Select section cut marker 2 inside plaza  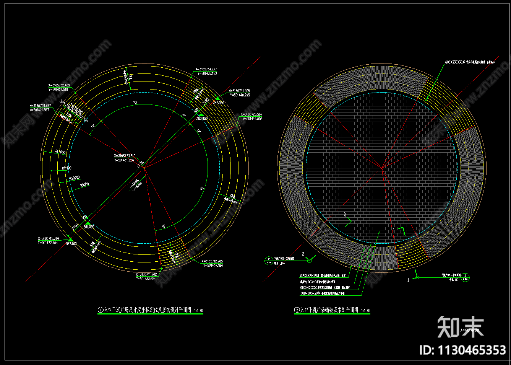(x=347, y=219)
